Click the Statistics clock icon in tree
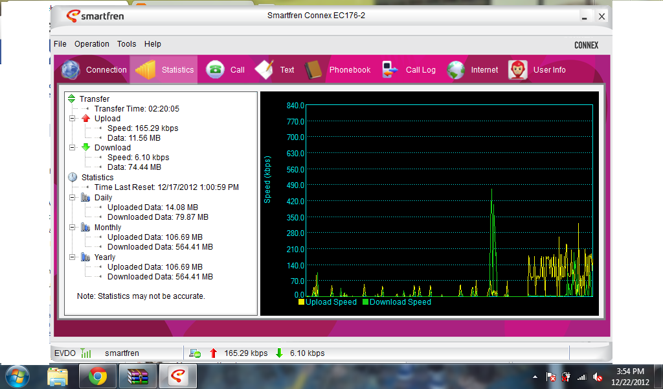 coord(73,177)
